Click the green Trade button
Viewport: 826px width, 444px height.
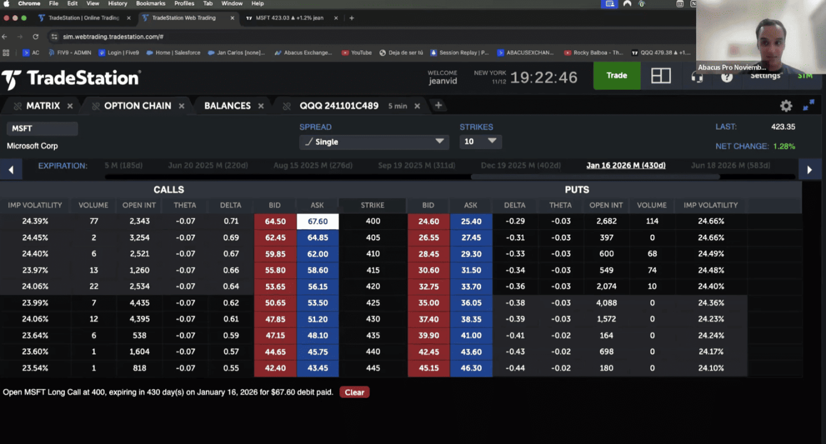pyautogui.click(x=617, y=75)
